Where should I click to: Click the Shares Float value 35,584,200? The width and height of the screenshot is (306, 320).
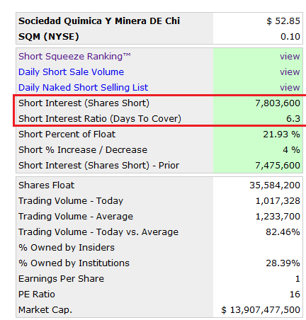coord(275,185)
